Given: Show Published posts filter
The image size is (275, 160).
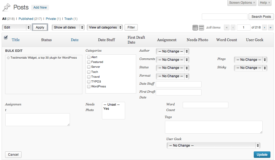Looking at the screenshot, I should [26, 19].
